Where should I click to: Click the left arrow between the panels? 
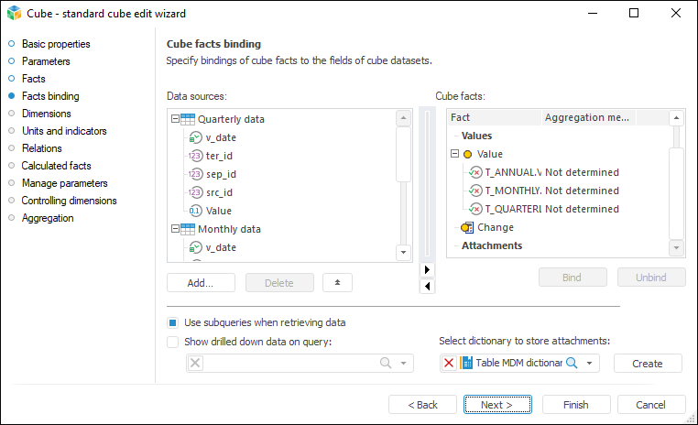point(426,287)
